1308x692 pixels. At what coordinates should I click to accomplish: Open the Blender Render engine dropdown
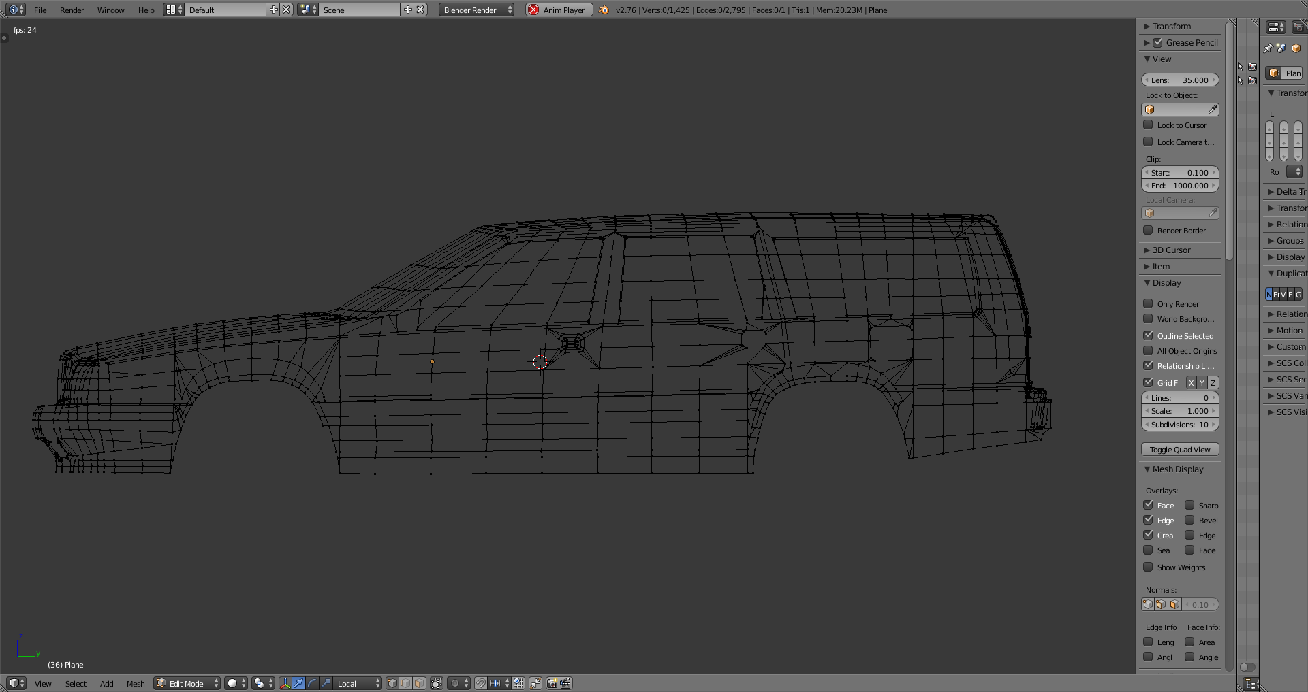tap(476, 10)
